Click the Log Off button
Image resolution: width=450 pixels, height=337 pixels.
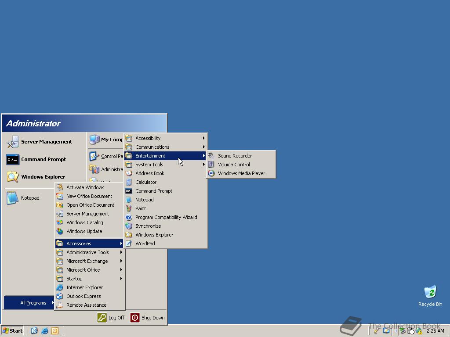click(111, 318)
